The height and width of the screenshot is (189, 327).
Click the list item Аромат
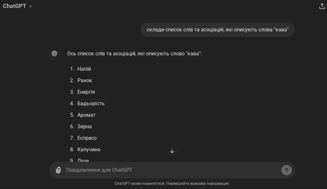pos(86,115)
